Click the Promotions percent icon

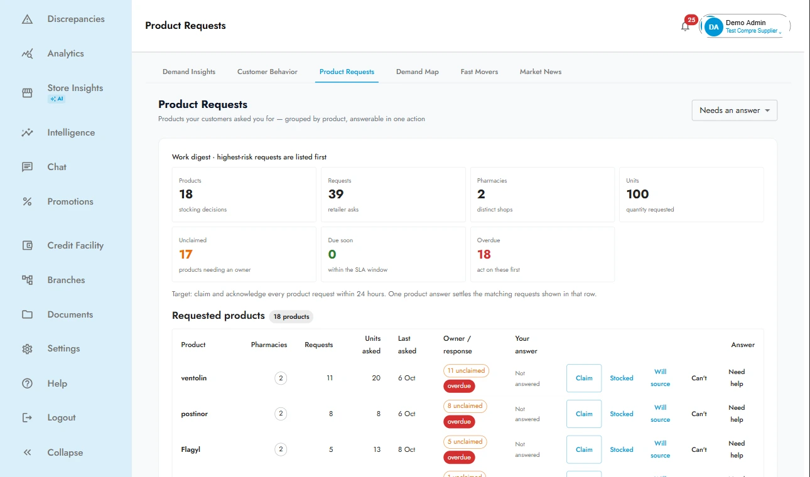(27, 201)
